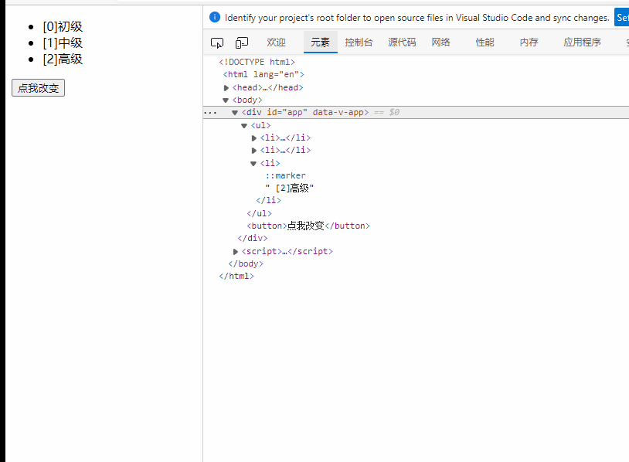Select the closing </li> tag row
Screen dimensions: 629x462
tap(269, 200)
